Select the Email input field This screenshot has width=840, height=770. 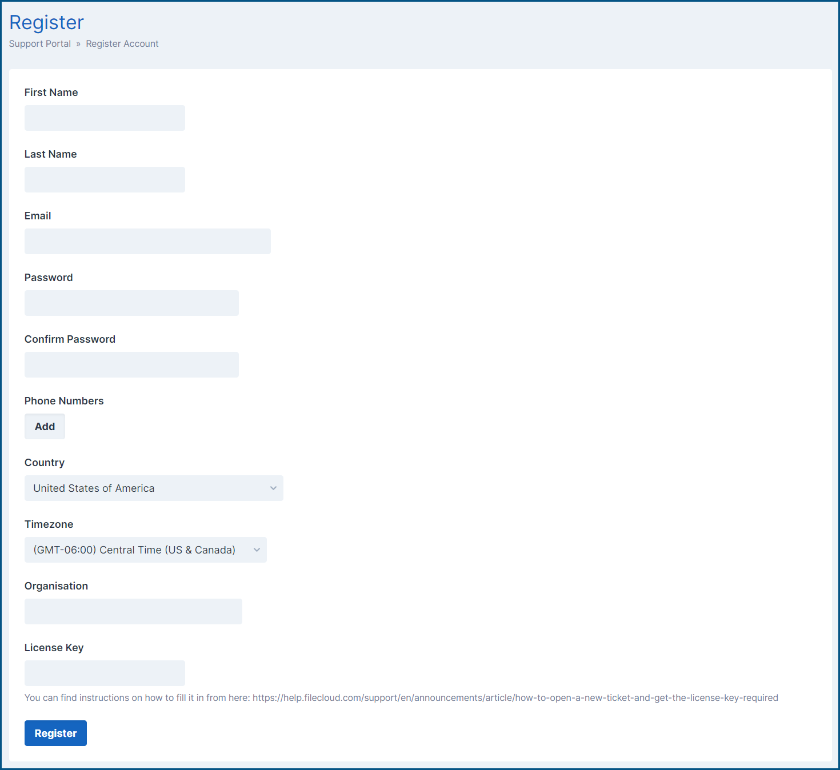[x=147, y=241]
